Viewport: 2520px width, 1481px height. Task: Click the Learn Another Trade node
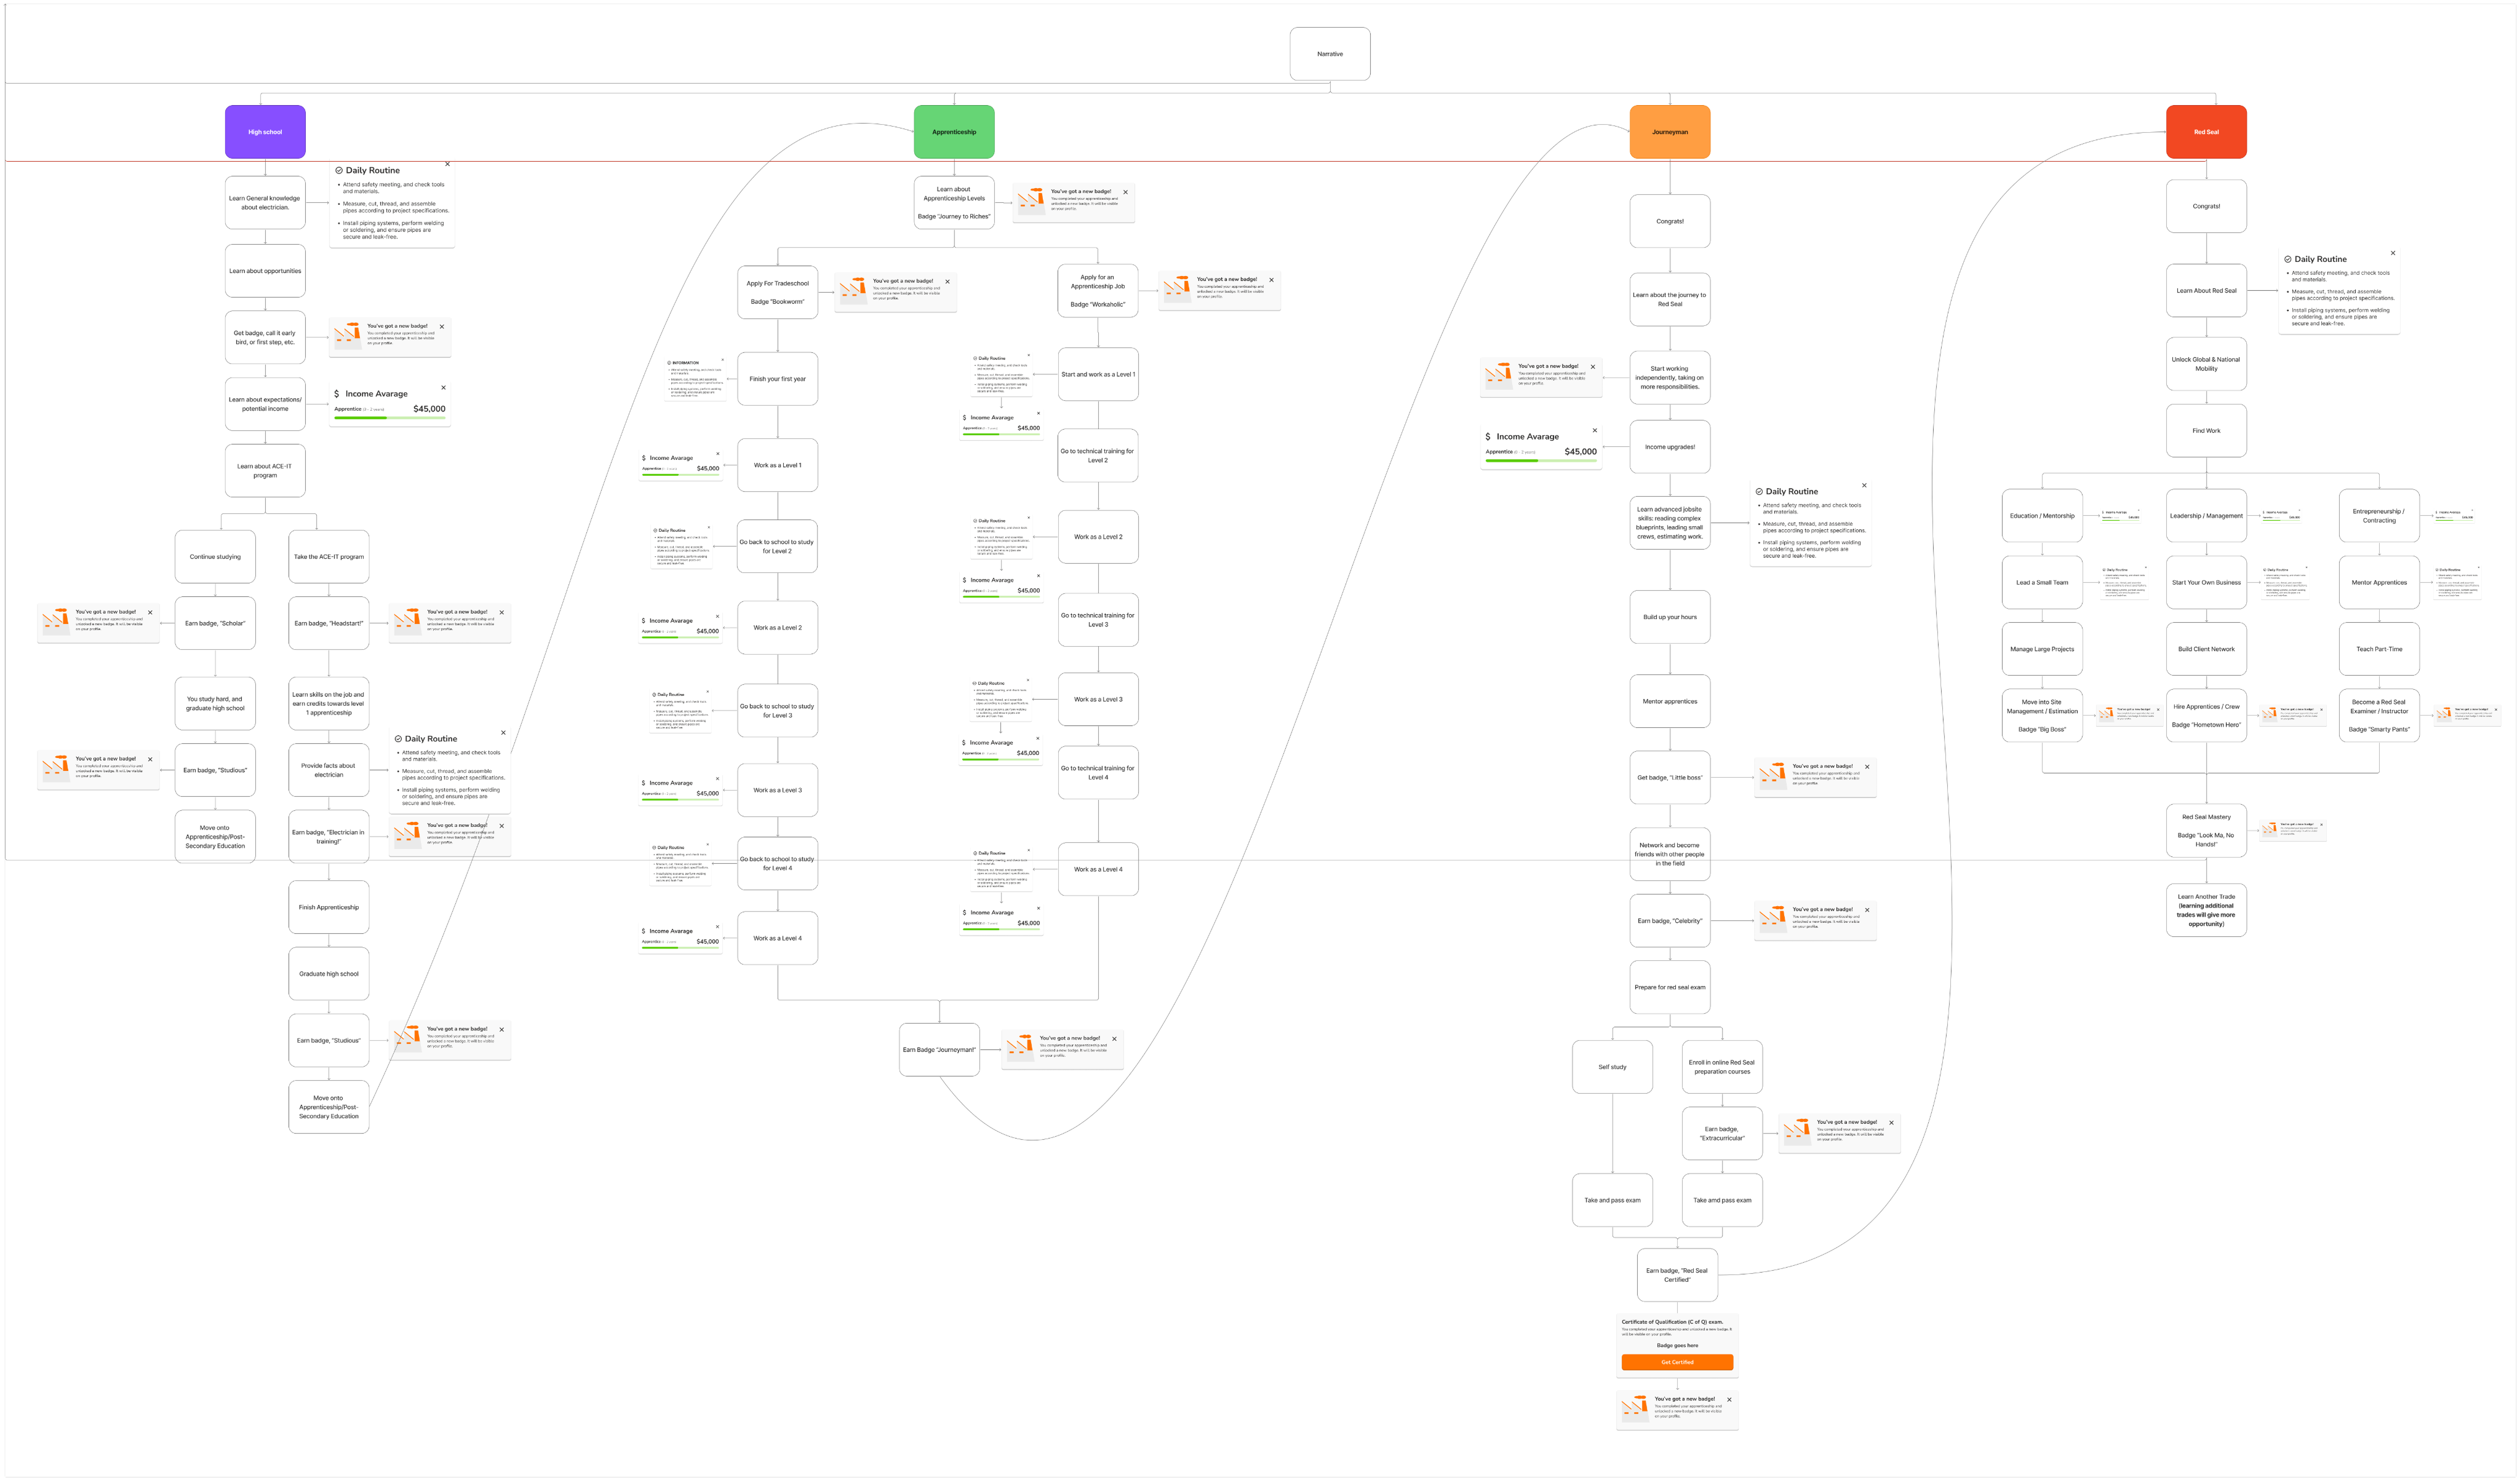(x=2206, y=909)
